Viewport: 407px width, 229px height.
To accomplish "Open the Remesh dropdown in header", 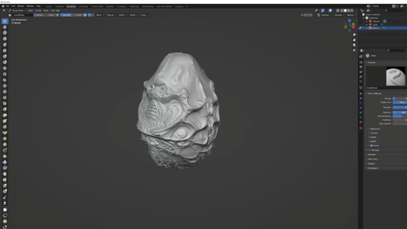I will (339, 15).
